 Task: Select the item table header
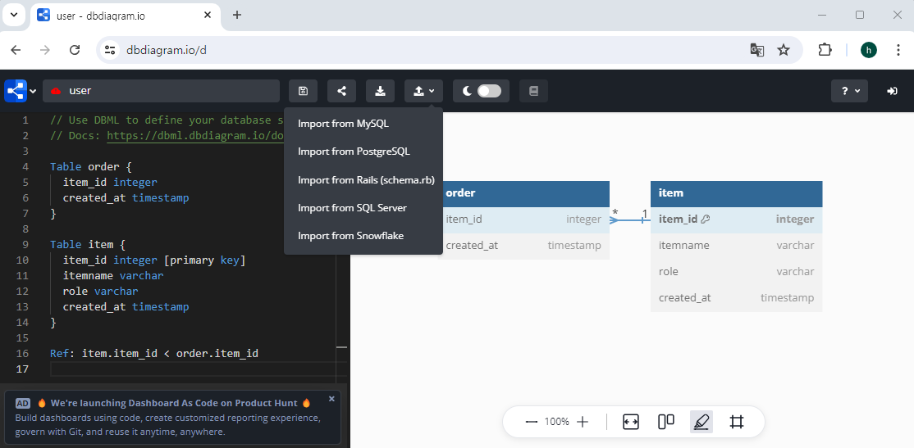pos(736,193)
